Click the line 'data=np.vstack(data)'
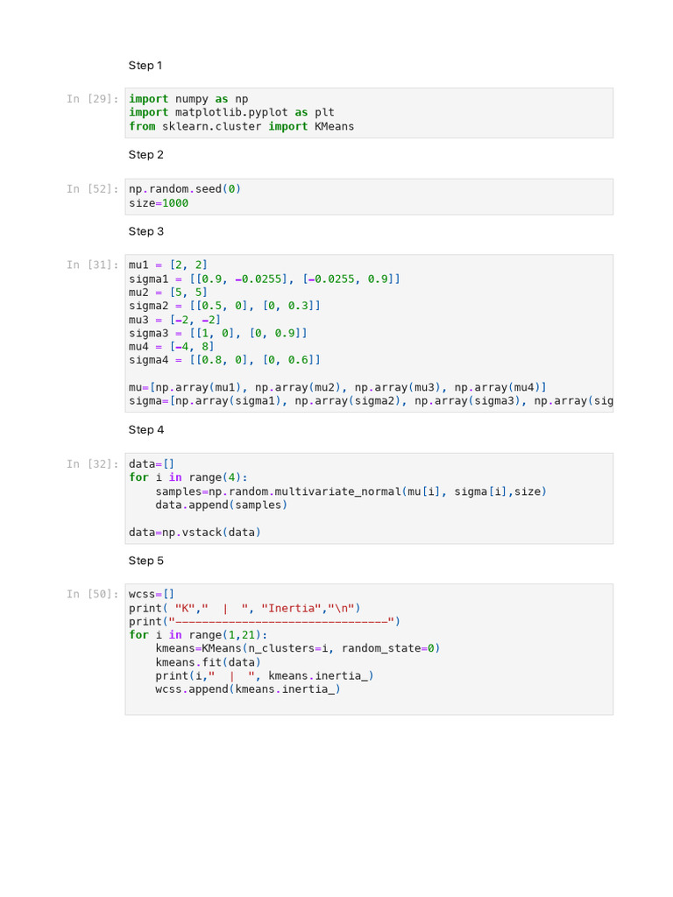This screenshot has width=673, height=897. (x=195, y=533)
